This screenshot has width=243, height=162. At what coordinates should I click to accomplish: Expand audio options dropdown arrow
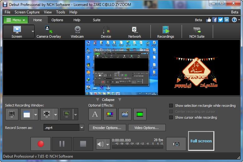click(107, 144)
